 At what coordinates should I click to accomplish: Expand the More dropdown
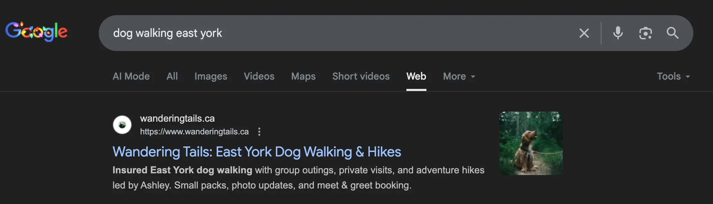459,76
